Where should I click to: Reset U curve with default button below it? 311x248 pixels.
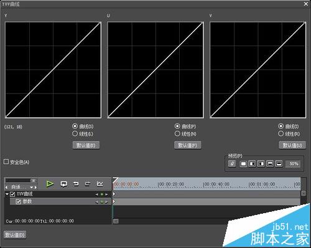click(188, 145)
